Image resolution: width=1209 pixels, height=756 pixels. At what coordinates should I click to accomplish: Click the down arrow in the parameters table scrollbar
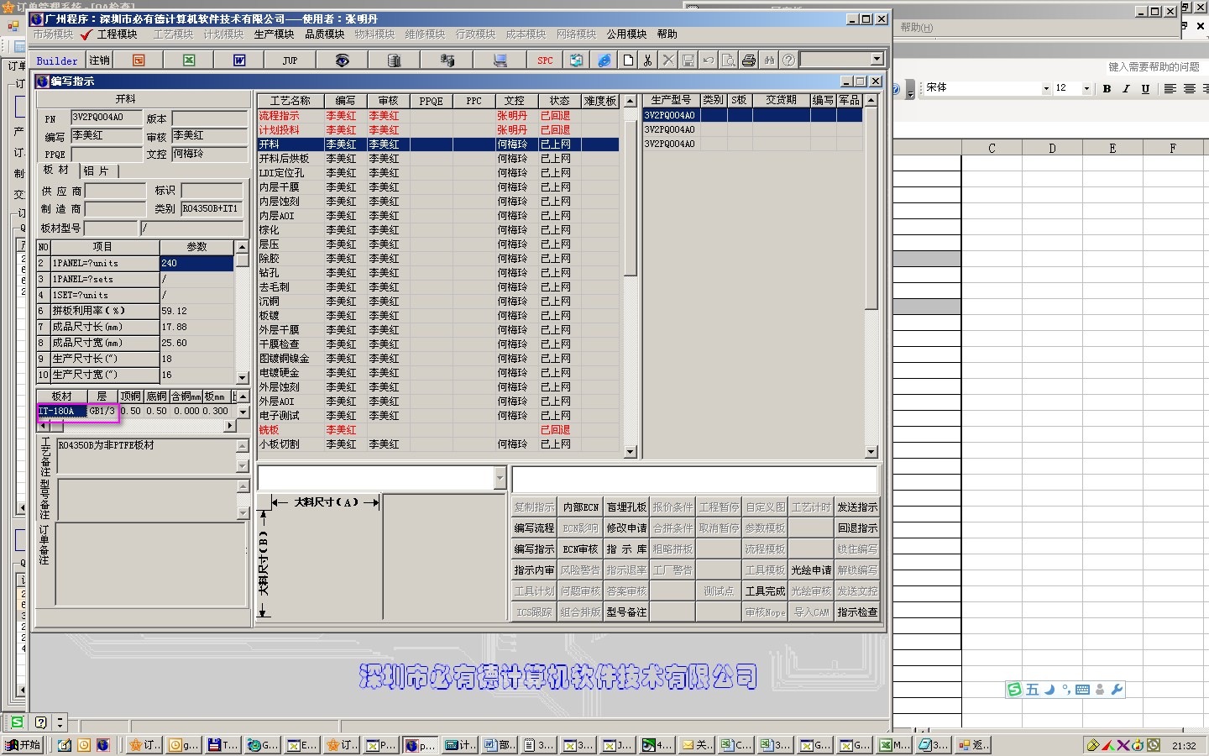point(242,378)
